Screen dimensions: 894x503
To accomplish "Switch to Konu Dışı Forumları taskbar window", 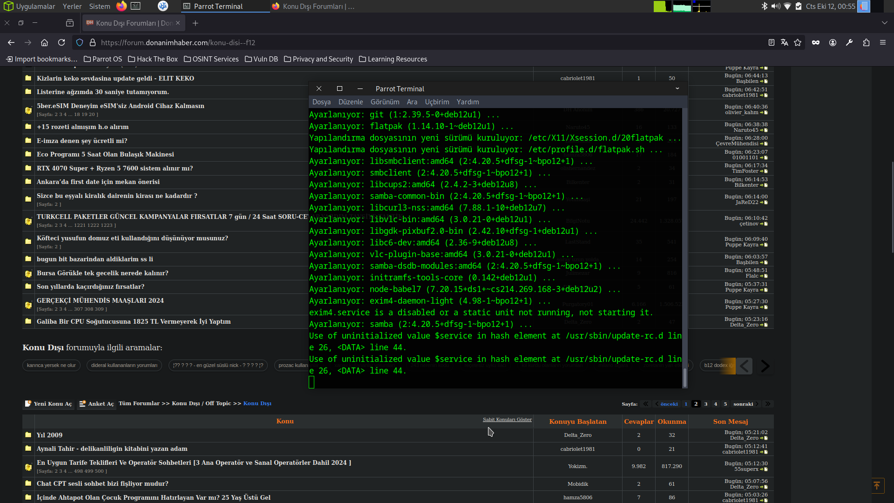I will (x=313, y=6).
